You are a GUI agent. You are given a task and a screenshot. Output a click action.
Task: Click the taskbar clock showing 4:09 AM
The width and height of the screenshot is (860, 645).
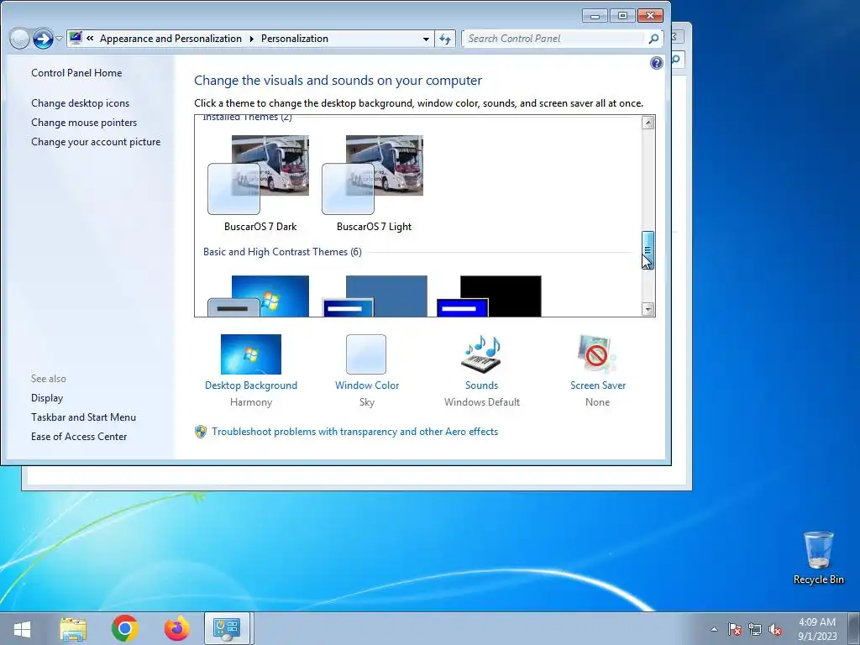817,629
